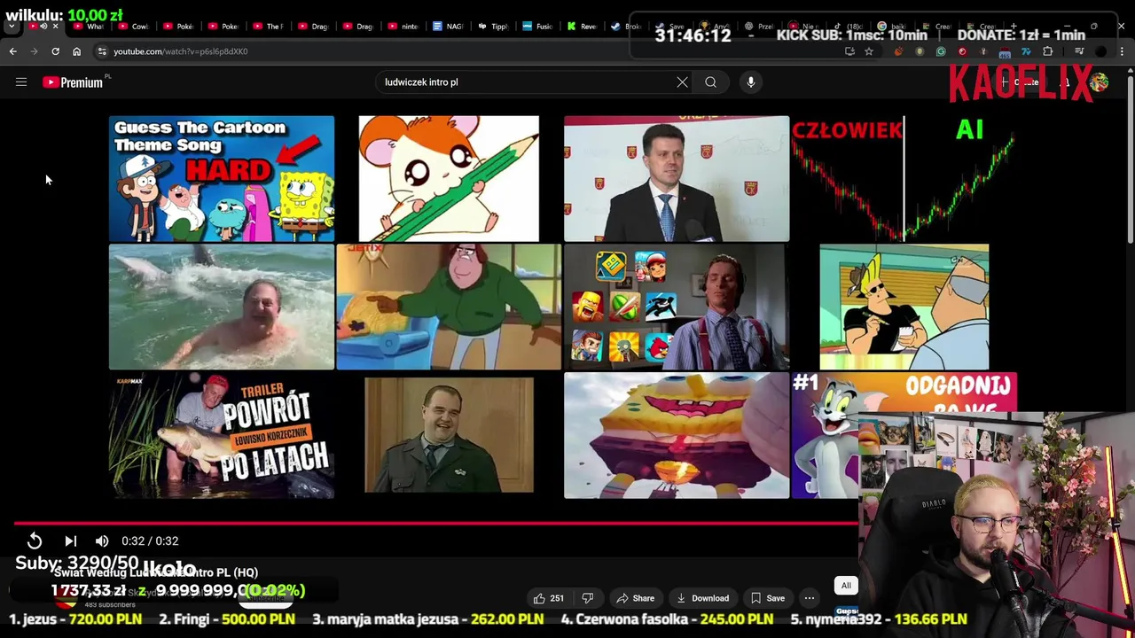
Task: Switch to the 'The F' tab
Action: (x=268, y=27)
